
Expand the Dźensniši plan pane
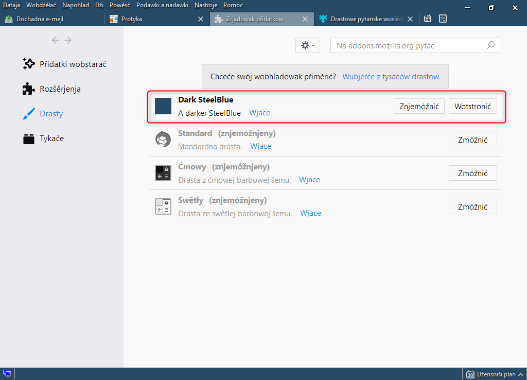click(x=521, y=374)
